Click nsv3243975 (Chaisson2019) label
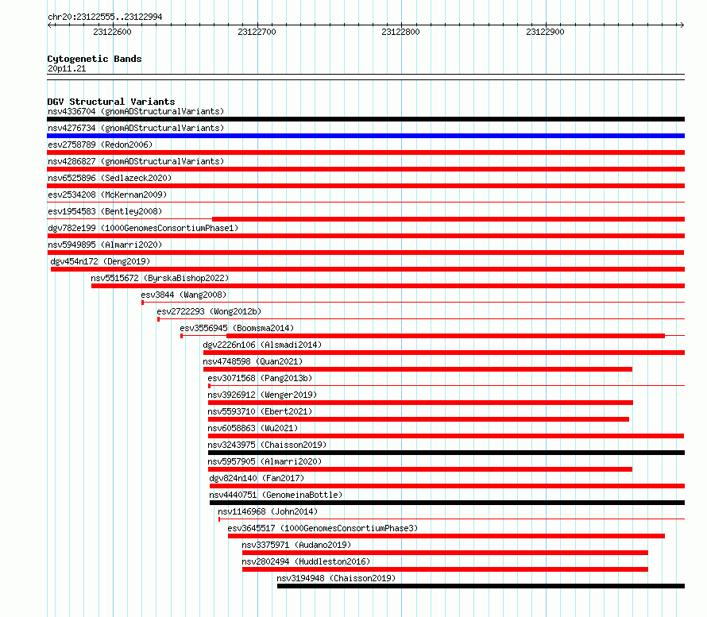The width and height of the screenshot is (707, 617). [x=267, y=445]
